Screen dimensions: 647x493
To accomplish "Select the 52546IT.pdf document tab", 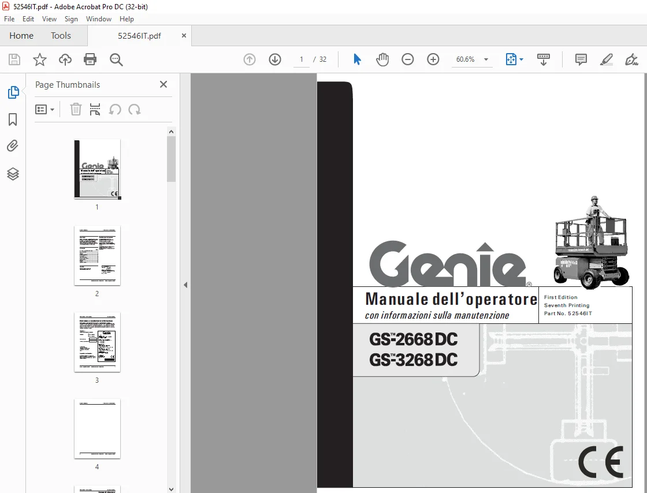I will (139, 36).
